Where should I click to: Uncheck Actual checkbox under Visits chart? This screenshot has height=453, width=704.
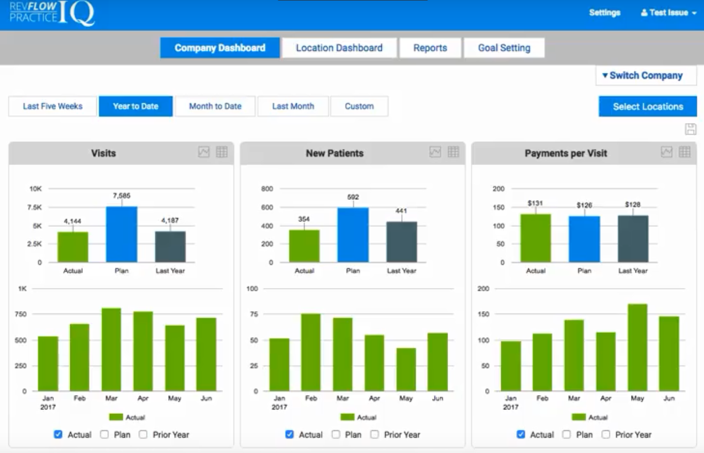[58, 434]
